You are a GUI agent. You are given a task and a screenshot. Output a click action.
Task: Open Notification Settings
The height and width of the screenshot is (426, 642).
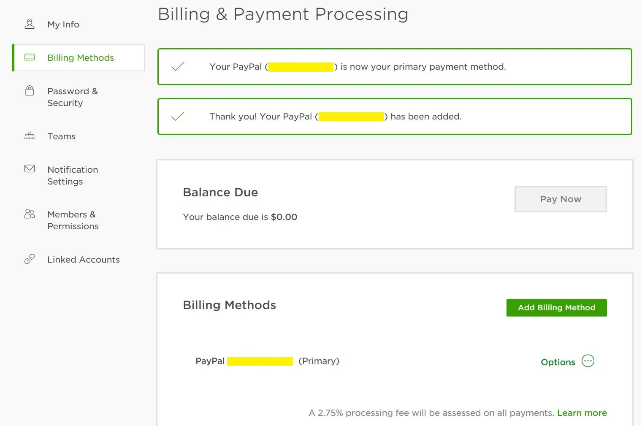coord(73,176)
